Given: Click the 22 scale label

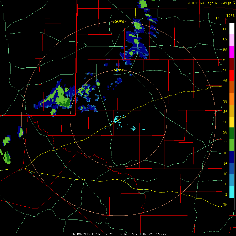Looking at the screenshot, I should coord(225,143).
